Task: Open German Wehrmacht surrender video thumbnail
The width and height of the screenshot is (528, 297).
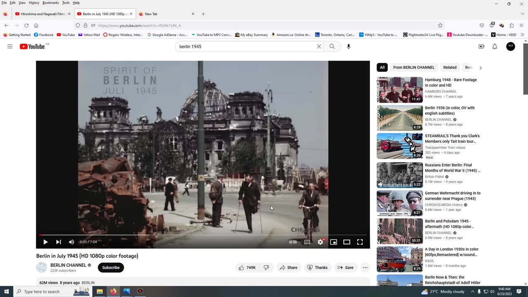Action: 400,203
